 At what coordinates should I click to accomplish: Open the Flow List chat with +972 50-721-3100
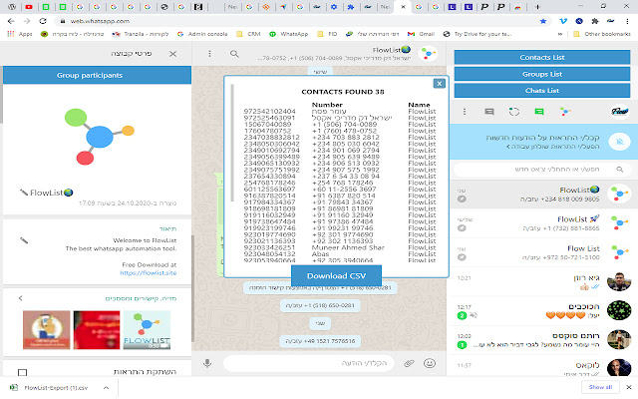(544, 252)
